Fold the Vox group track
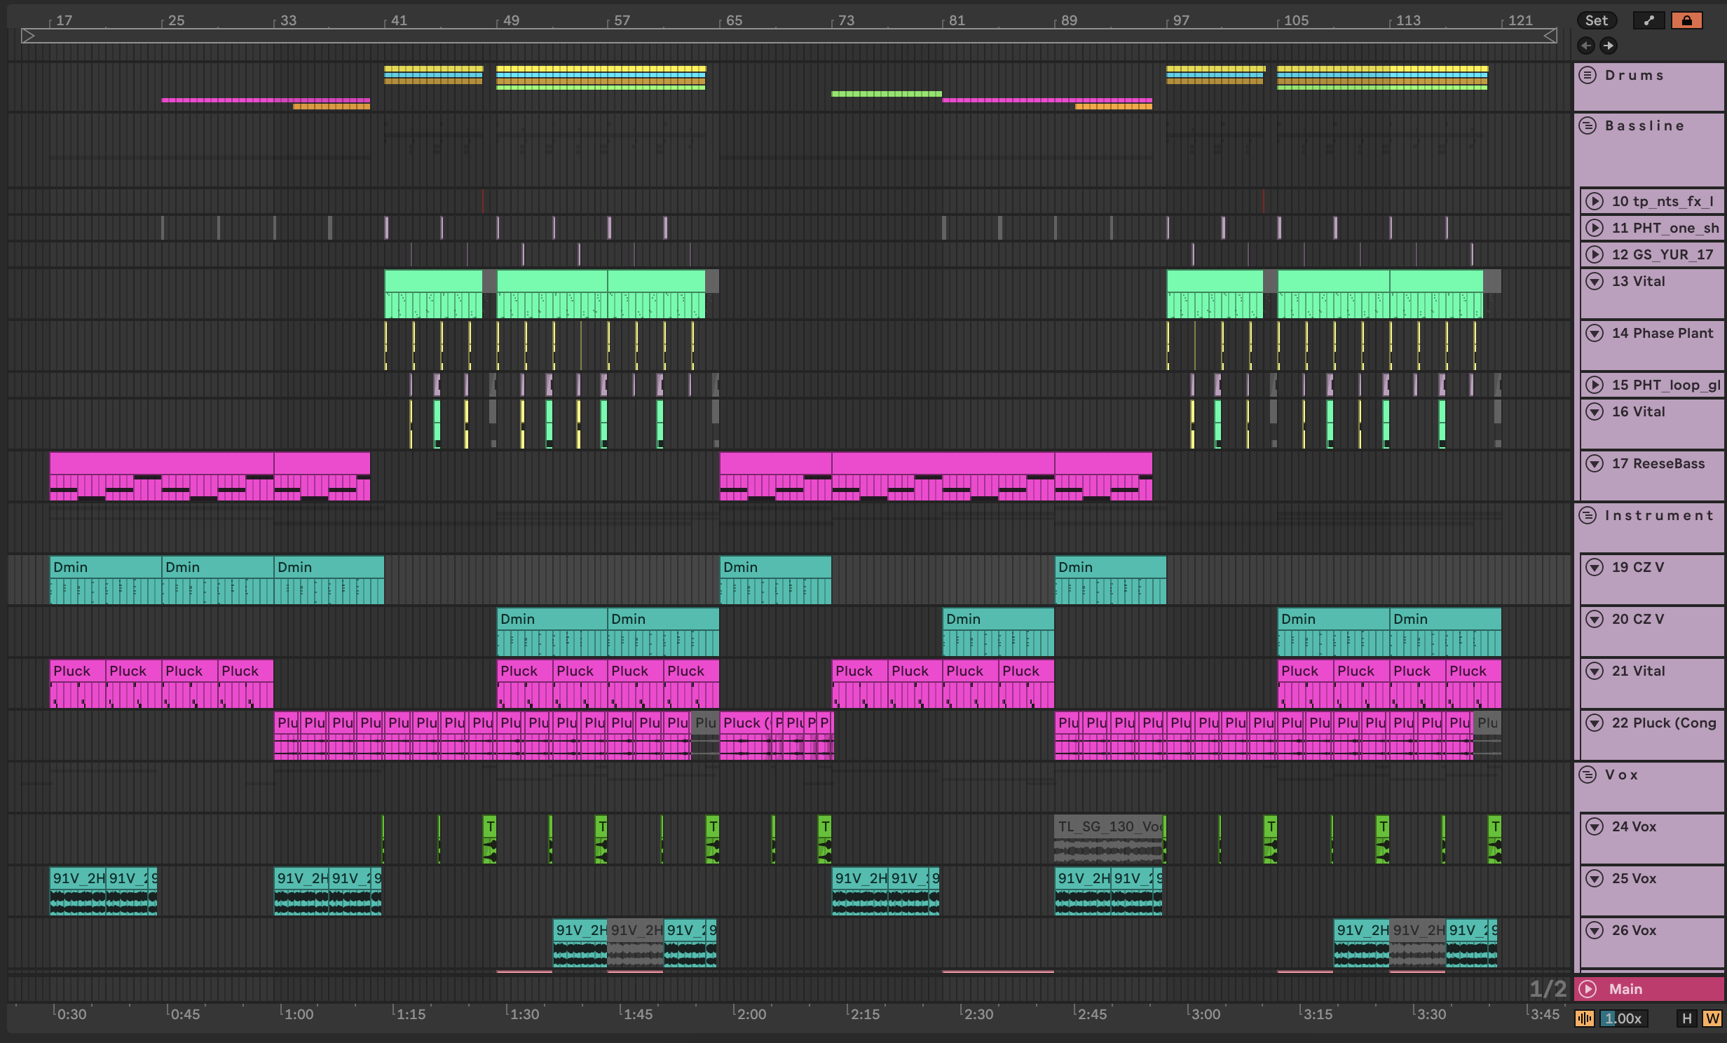 pos(1588,775)
